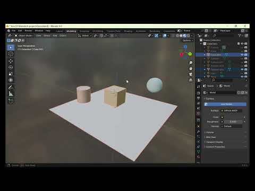This screenshot has height=191, width=255.
Task: Open the Window menu
Action: (39, 31)
